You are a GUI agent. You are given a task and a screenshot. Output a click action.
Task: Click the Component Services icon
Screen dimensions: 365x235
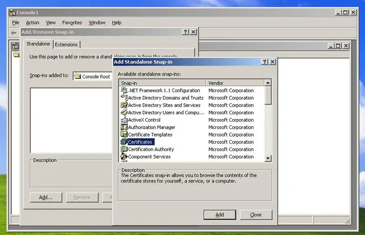pos(124,157)
